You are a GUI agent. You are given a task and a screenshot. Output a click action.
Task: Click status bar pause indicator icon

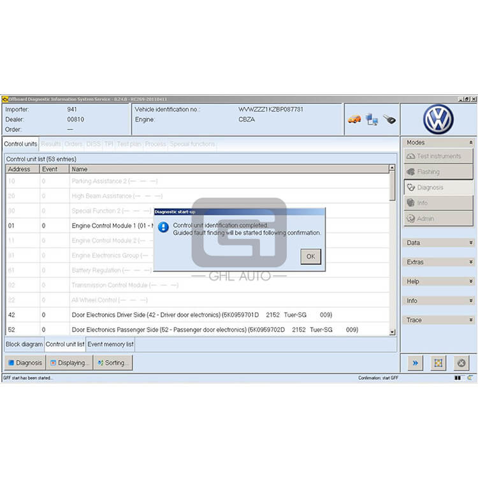[x=458, y=378]
